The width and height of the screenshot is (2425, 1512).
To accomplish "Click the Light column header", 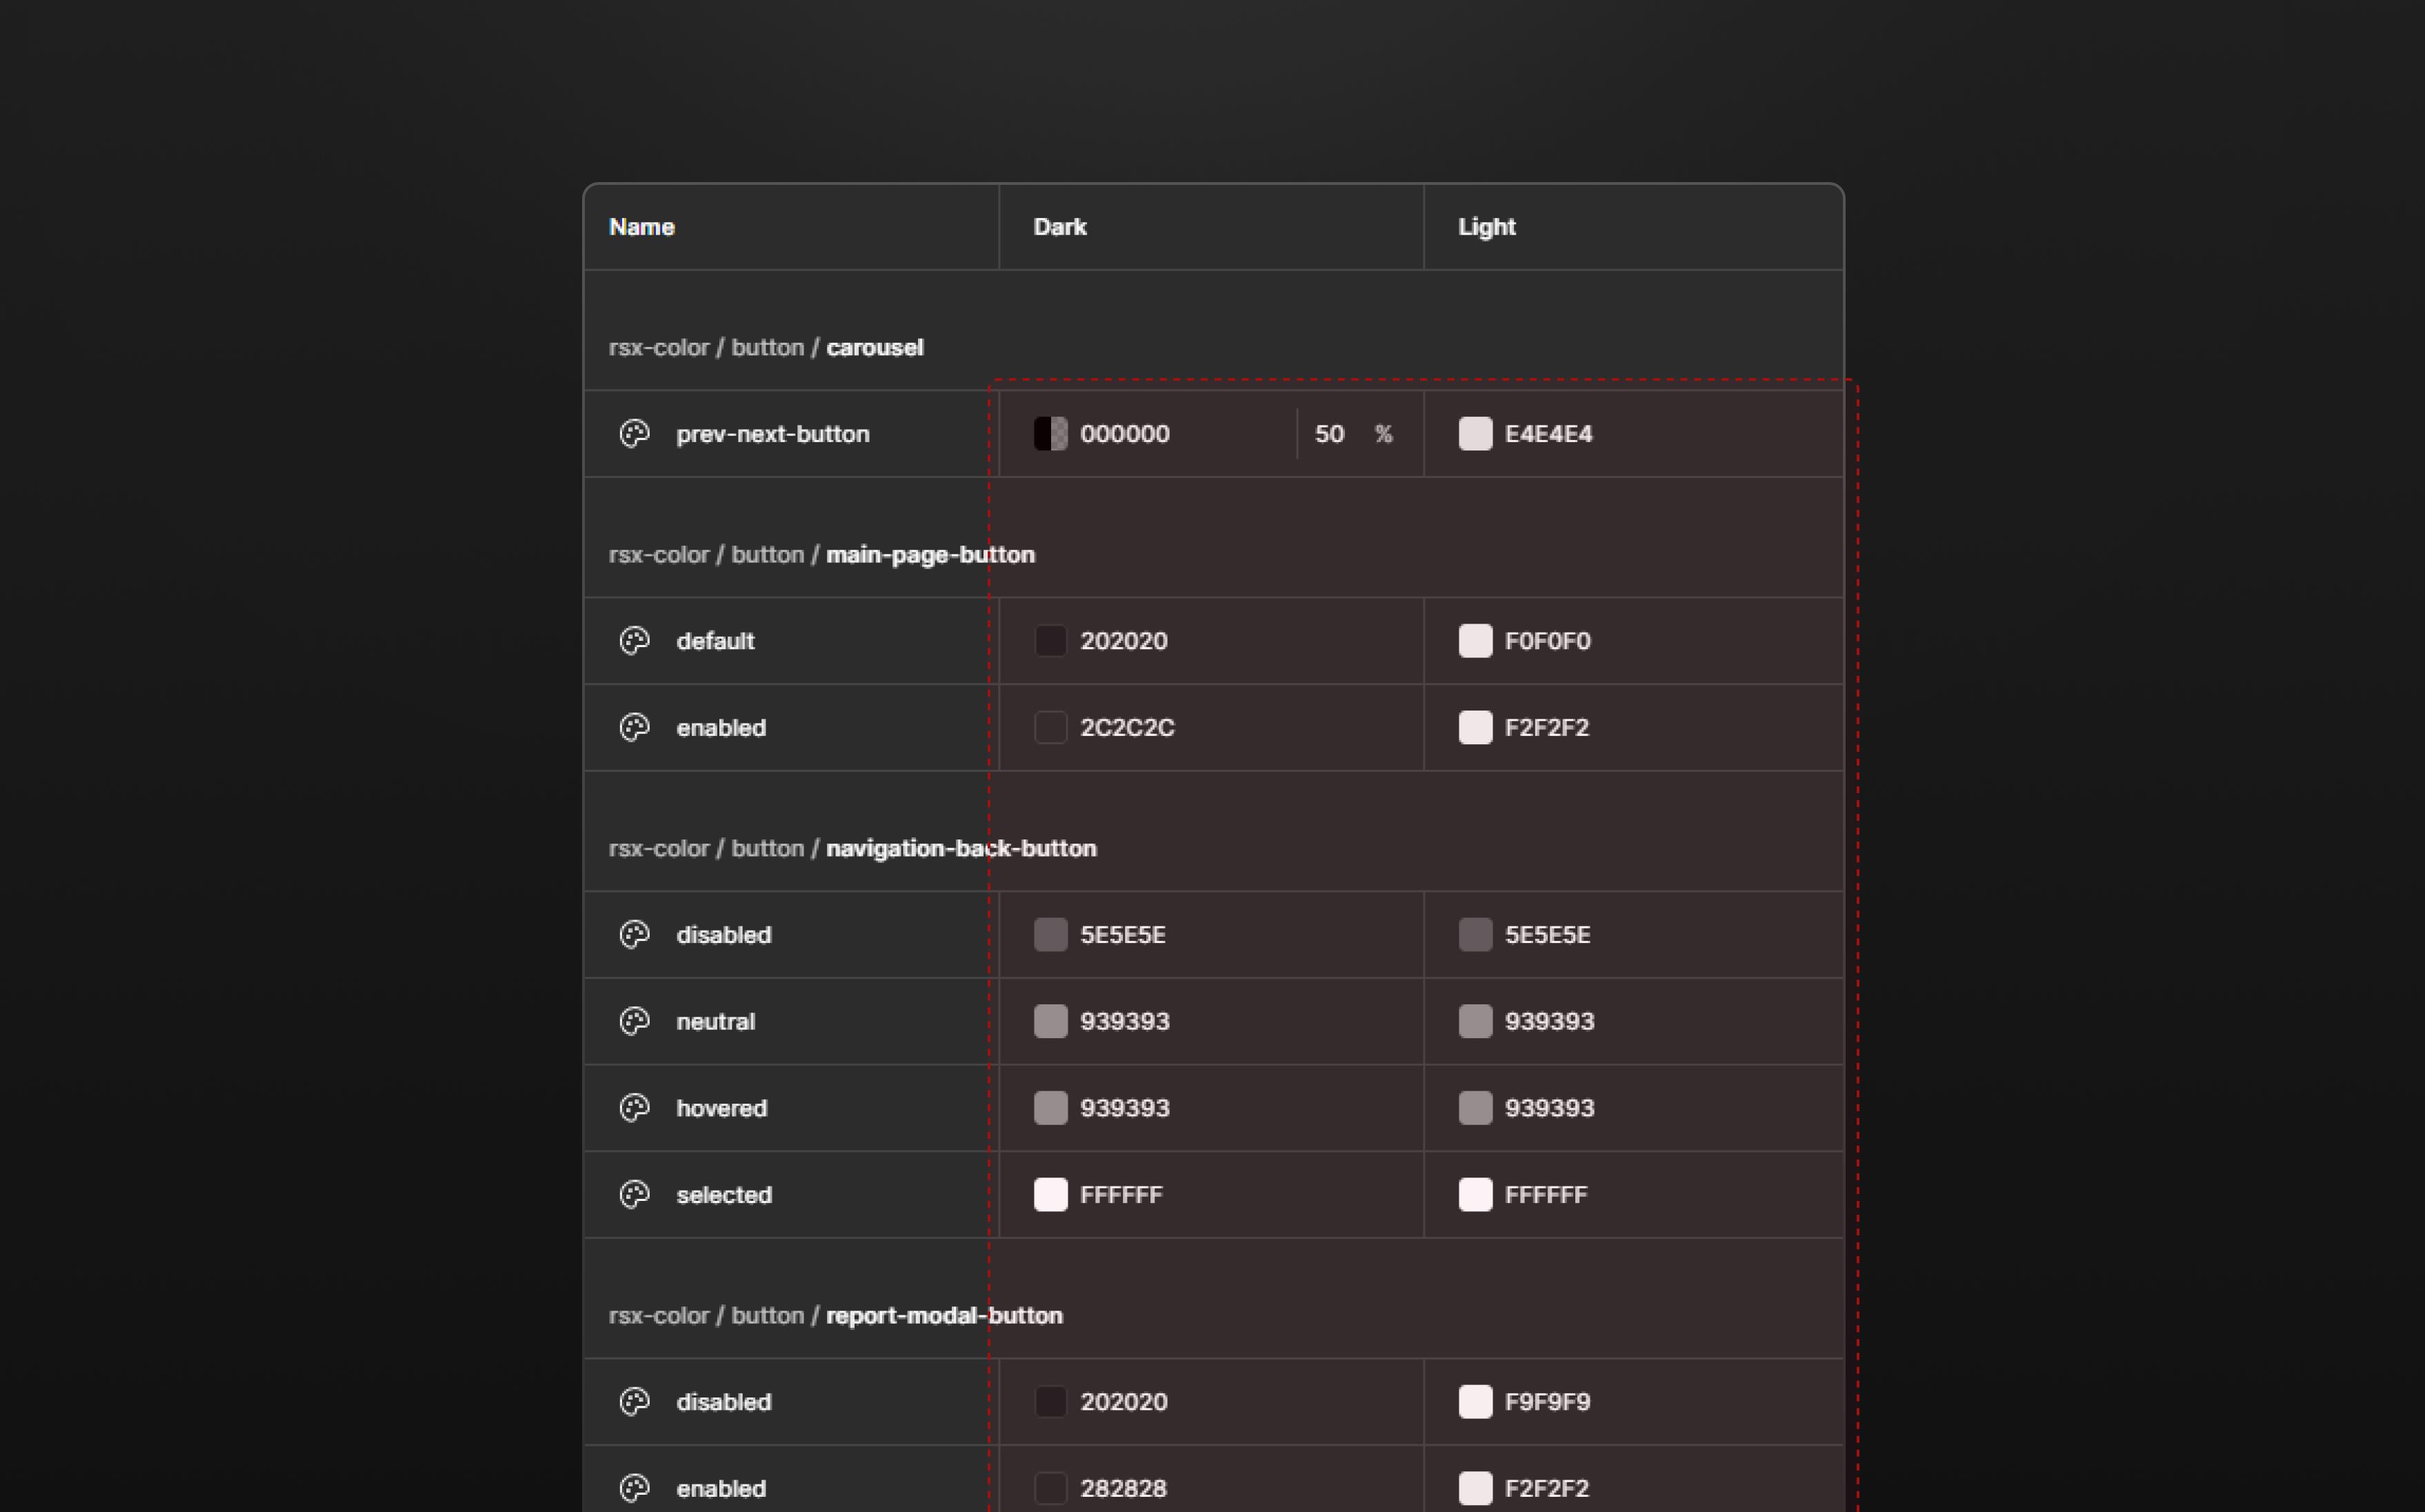I will point(1486,227).
